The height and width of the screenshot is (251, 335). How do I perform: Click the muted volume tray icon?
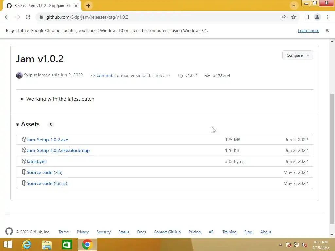[x=304, y=245]
